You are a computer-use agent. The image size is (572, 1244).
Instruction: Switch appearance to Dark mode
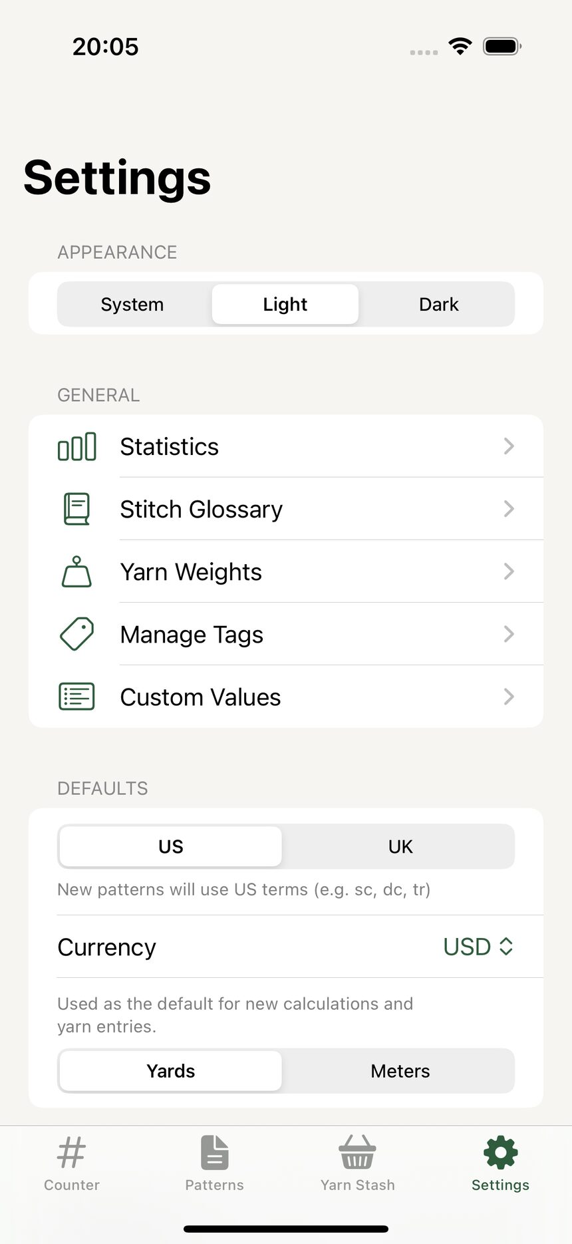[x=438, y=304]
